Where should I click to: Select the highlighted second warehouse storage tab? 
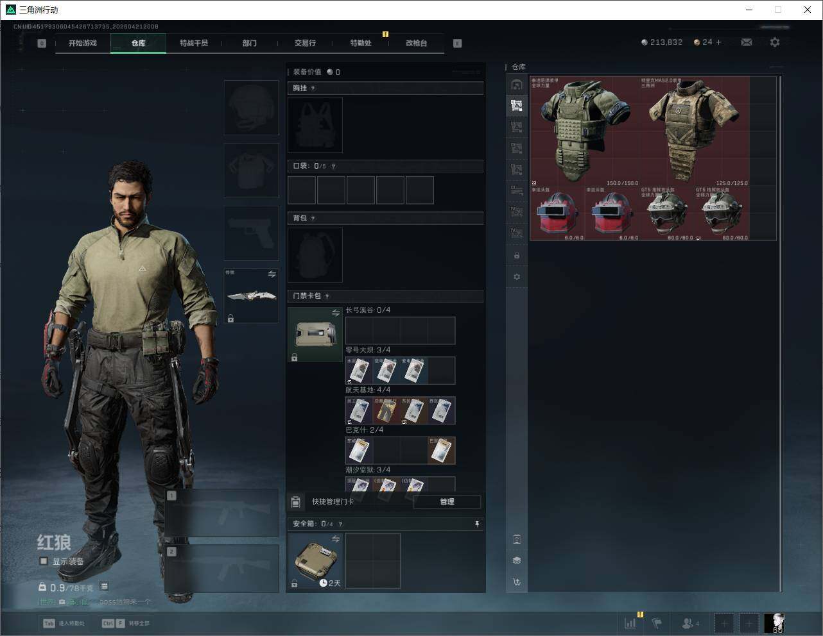tap(517, 106)
